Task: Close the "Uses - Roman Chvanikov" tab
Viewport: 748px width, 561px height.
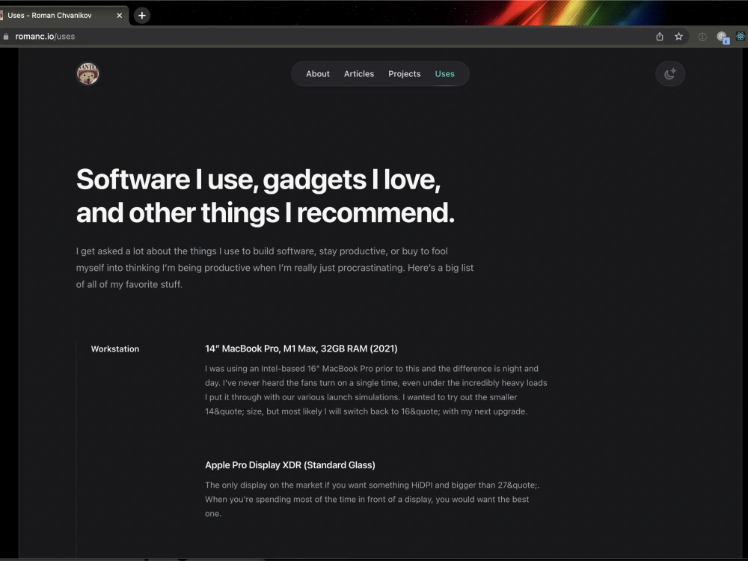Action: tap(119, 15)
